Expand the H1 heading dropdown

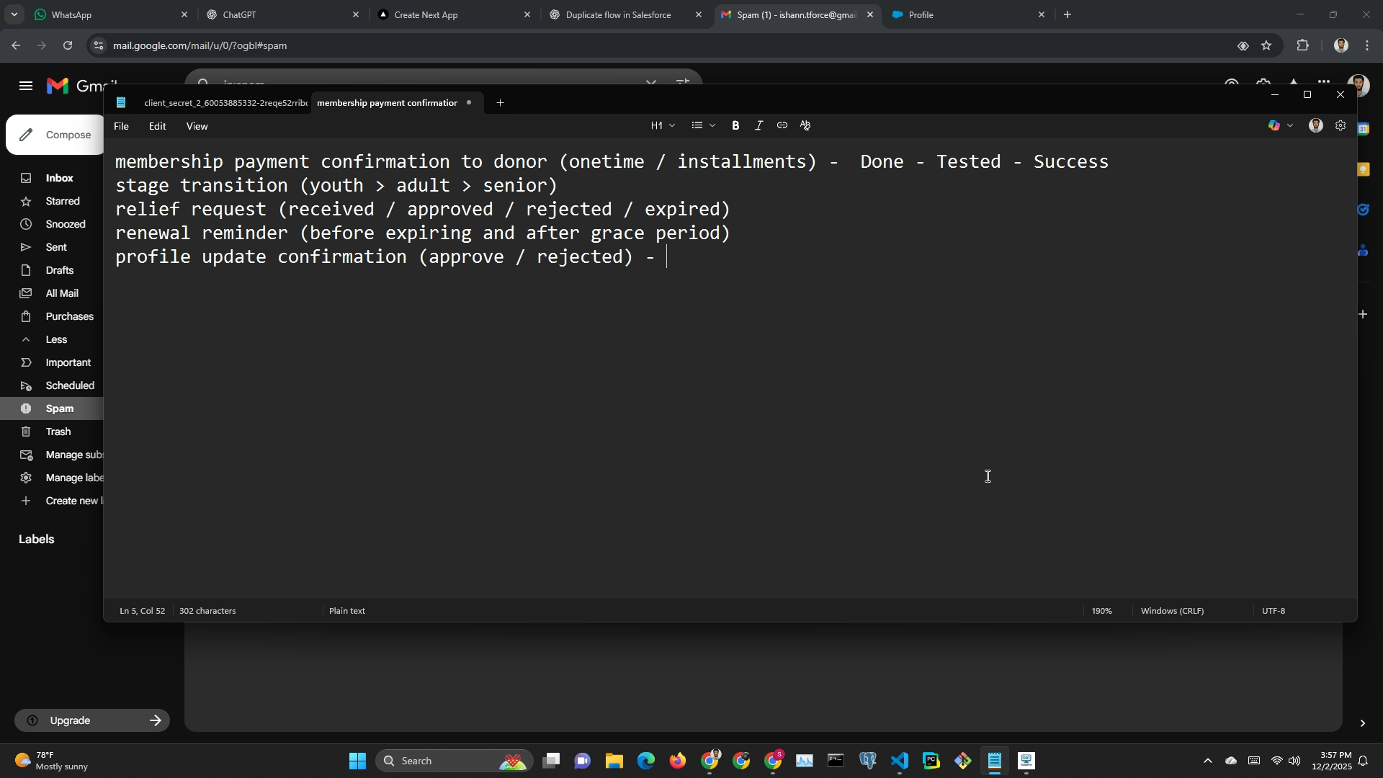click(x=663, y=125)
